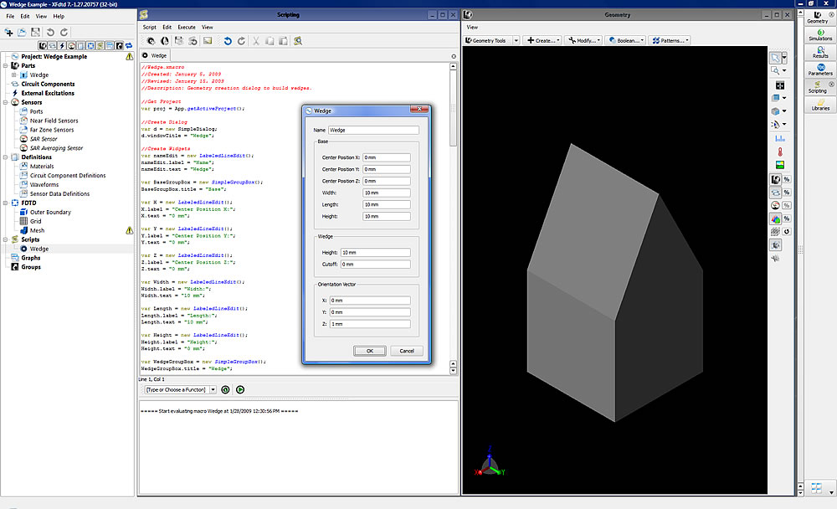Open the Libraries panel
837x509 pixels.
pos(821,106)
